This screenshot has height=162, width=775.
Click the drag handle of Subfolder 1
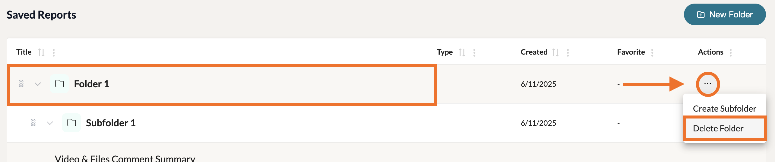point(33,123)
